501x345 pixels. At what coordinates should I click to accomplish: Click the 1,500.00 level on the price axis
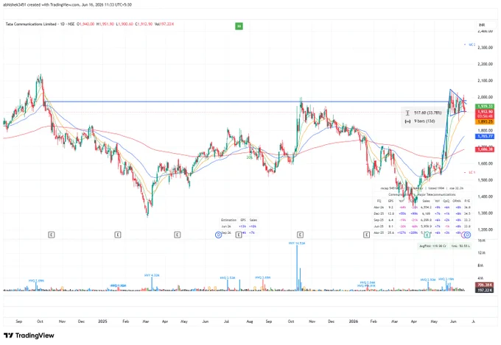[485, 180]
